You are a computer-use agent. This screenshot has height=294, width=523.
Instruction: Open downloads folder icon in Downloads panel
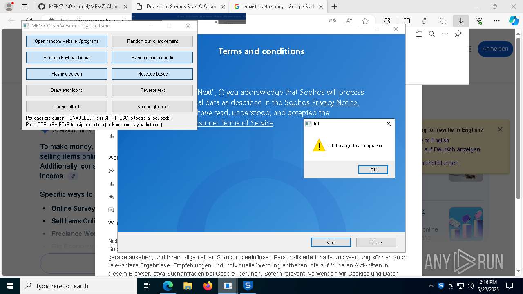tap(418, 34)
